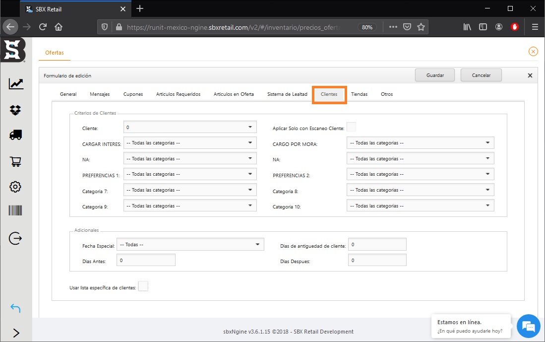Viewport: 545px width, 342px height.
Task: Open the delivery truck icon in sidebar
Action: [16, 135]
